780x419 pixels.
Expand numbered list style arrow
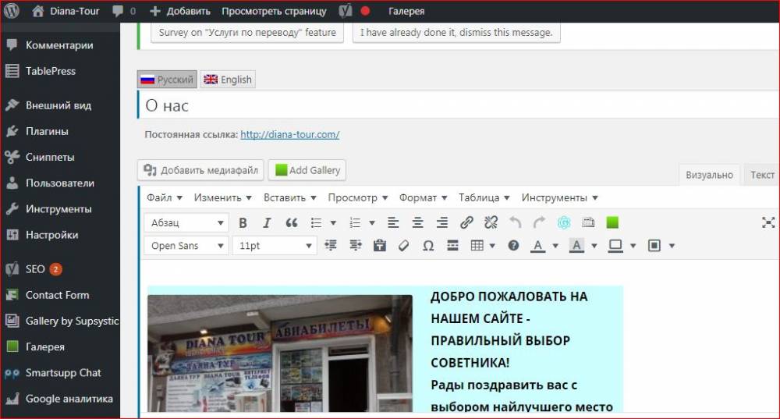371,223
